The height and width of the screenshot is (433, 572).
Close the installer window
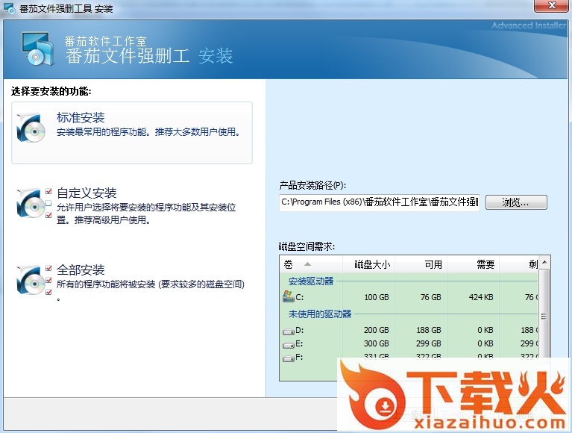point(552,6)
